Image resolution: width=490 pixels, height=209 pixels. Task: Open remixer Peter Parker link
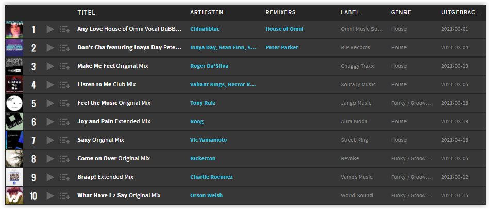pyautogui.click(x=281, y=47)
